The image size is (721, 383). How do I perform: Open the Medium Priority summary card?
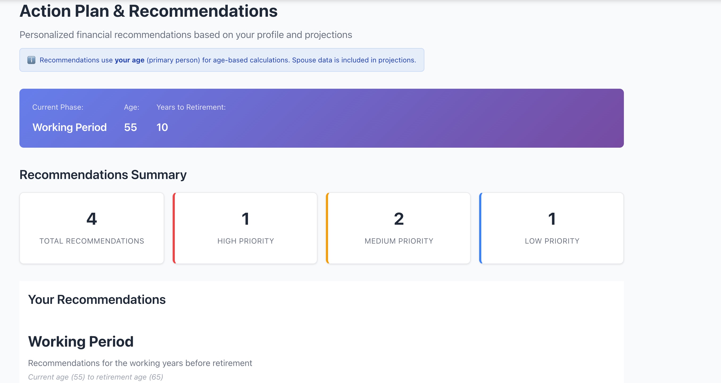coord(398,228)
